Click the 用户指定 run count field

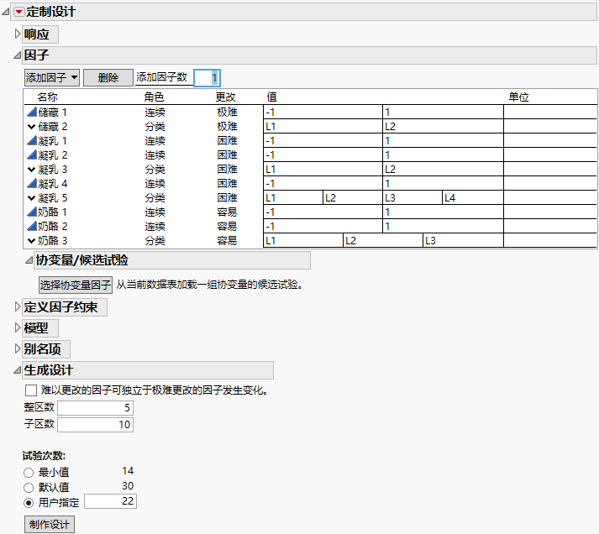110,501
